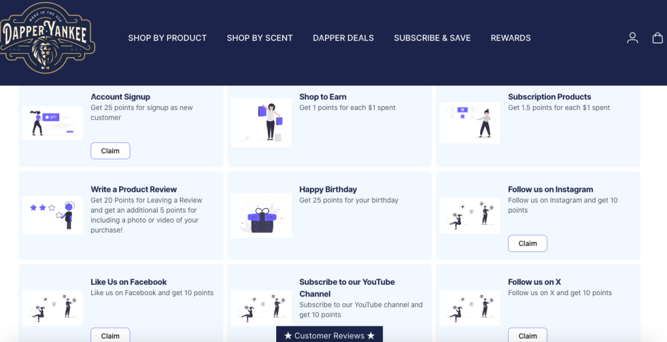
Task: Click 'Follow us on X and get 10 points'
Action: coord(560,293)
